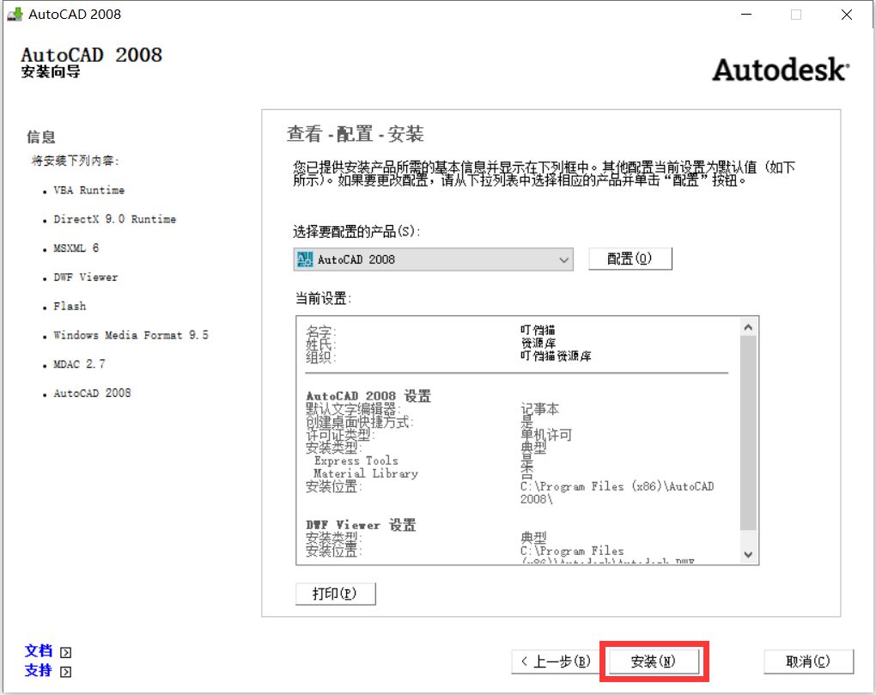
Task: Click the 'Material Library' settings row
Action: (x=365, y=473)
